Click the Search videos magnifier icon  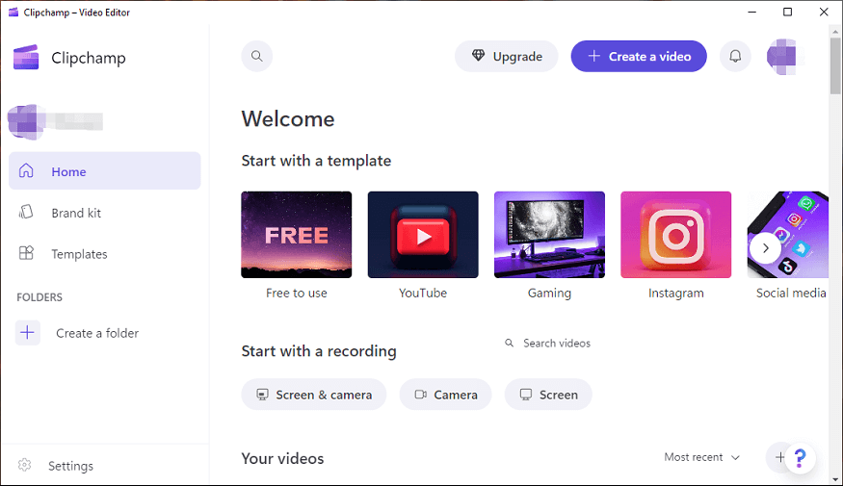click(509, 343)
